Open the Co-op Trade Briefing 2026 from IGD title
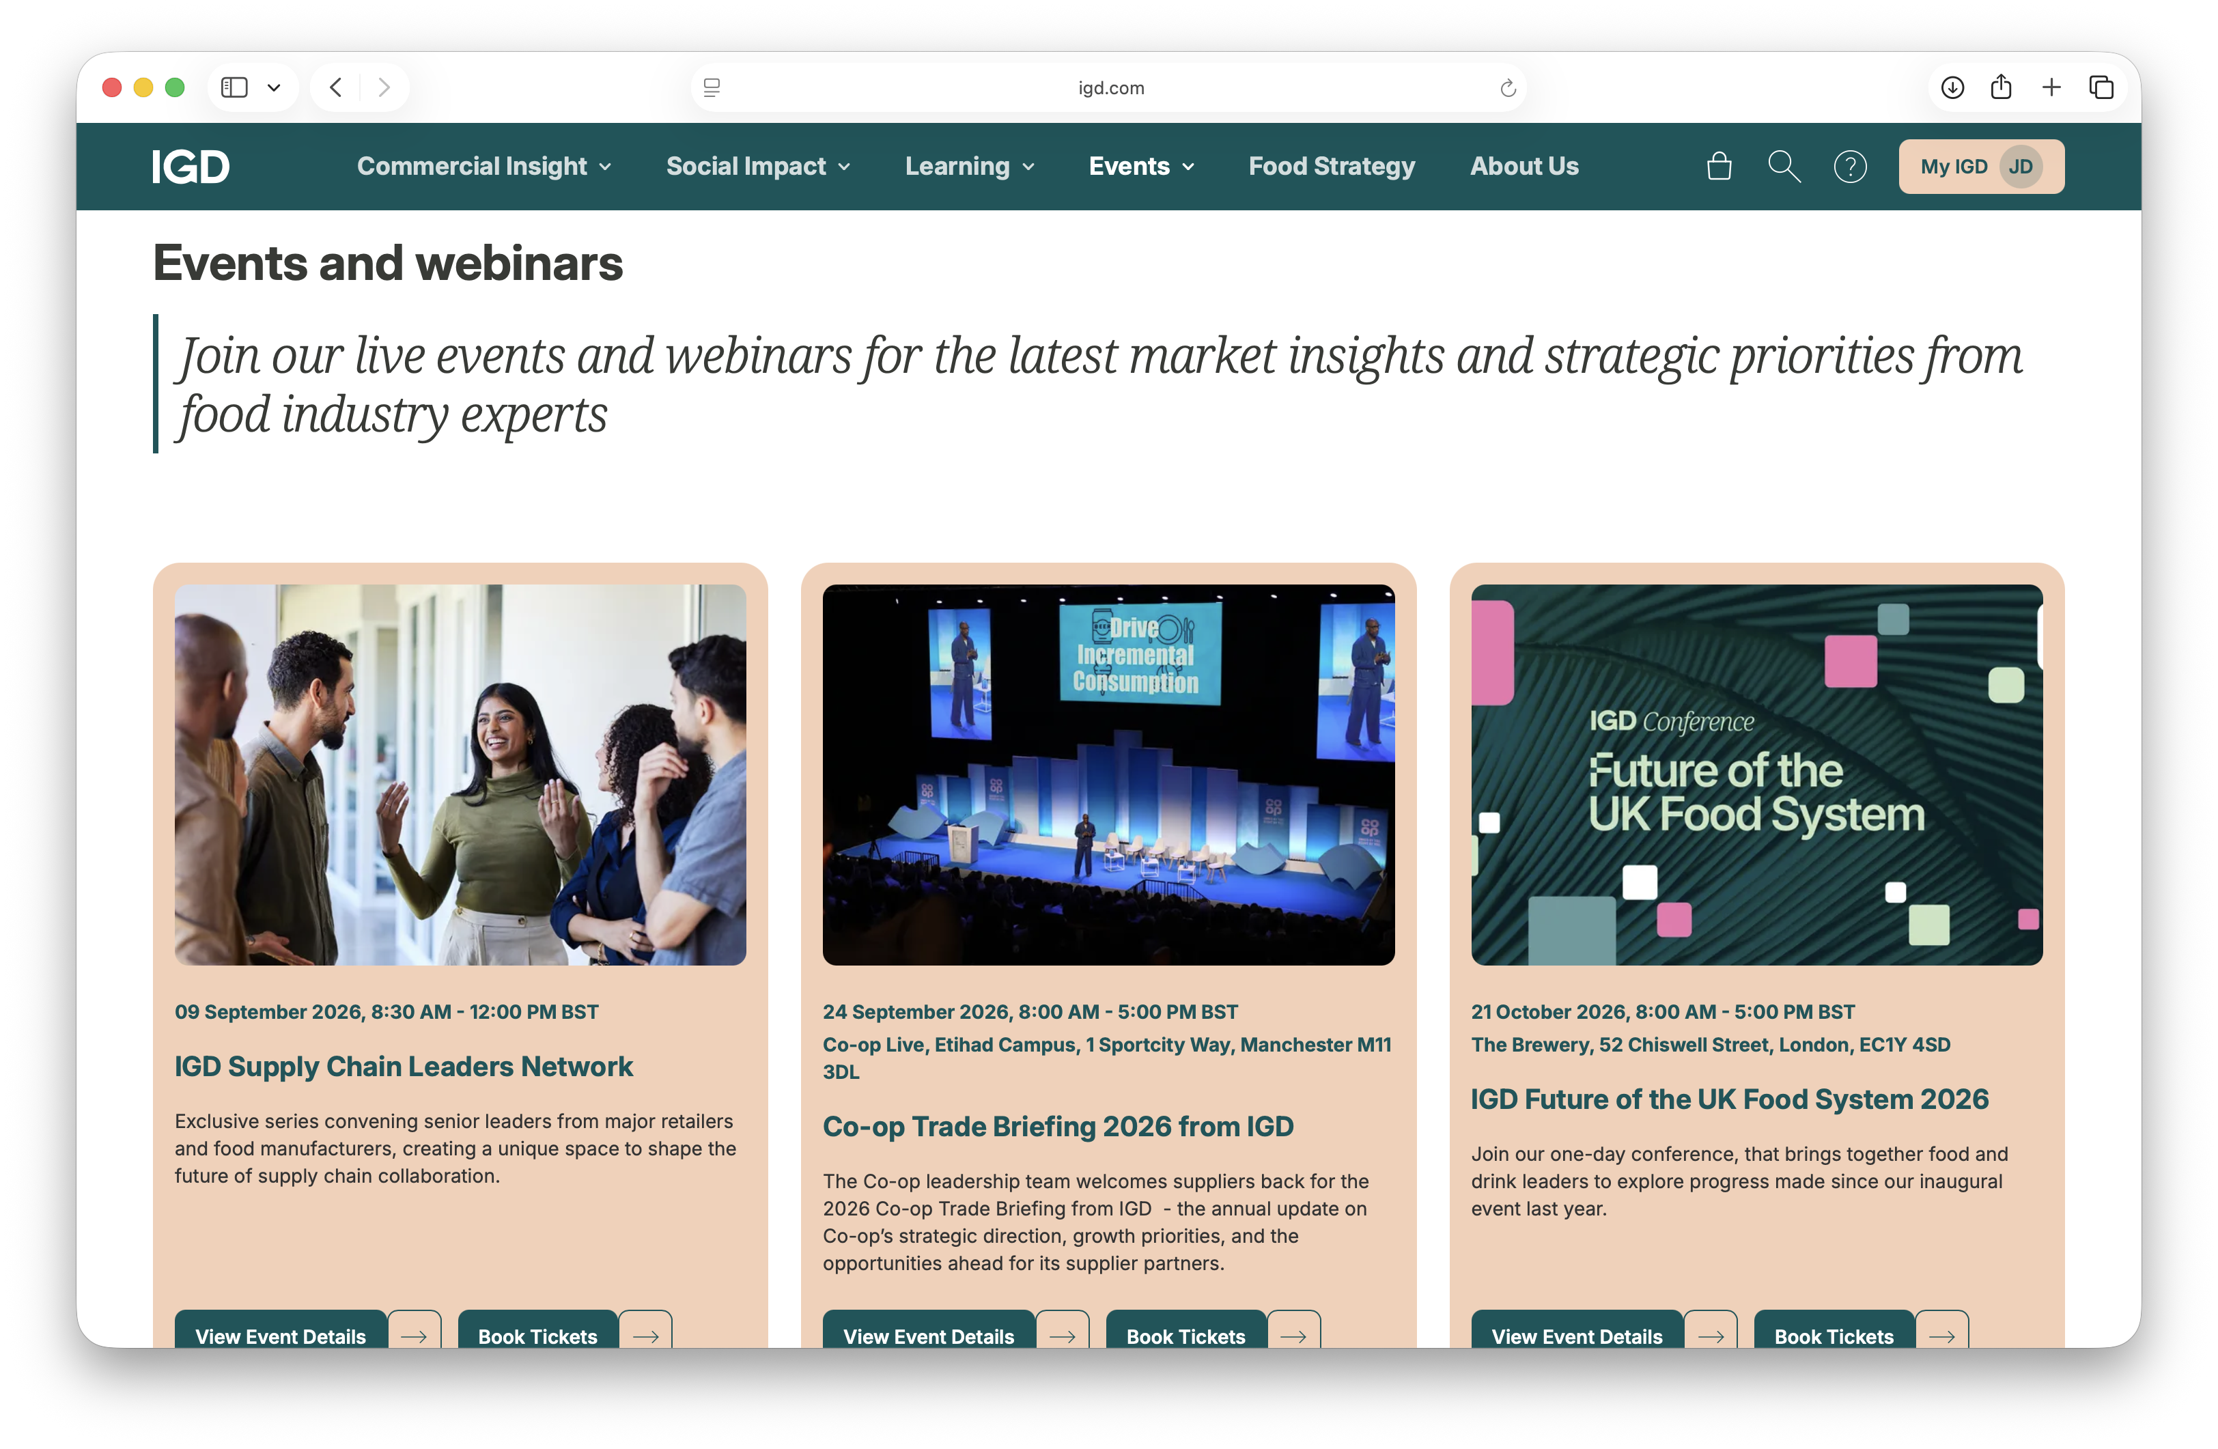The height and width of the screenshot is (1449, 2218). click(1058, 1127)
